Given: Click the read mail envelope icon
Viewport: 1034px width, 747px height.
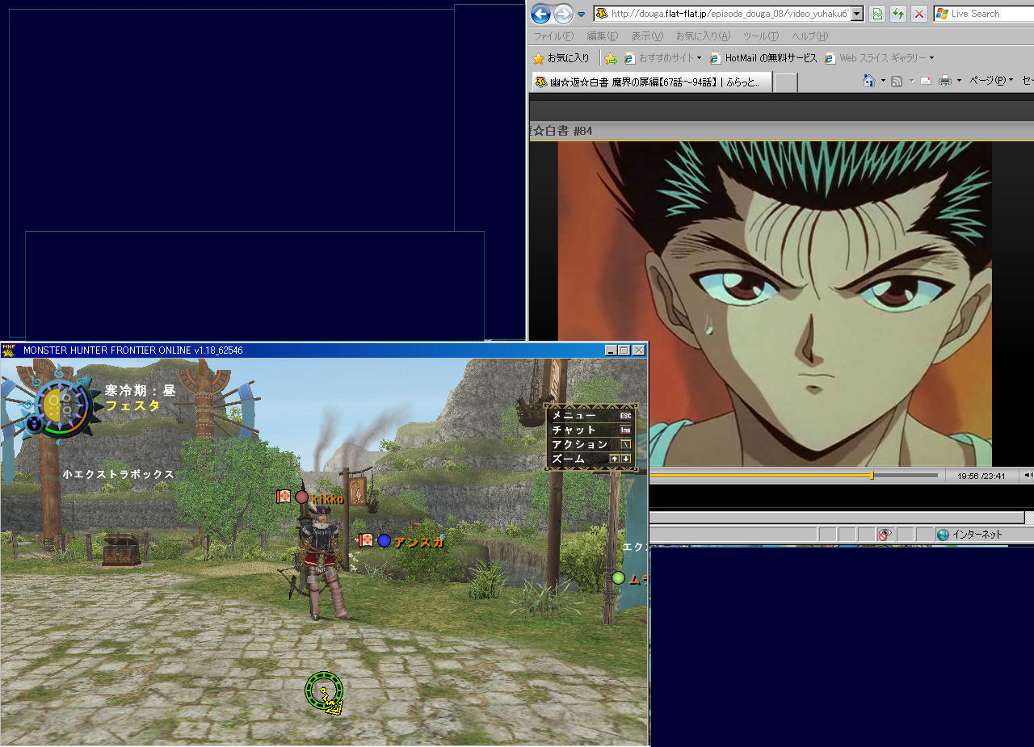Looking at the screenshot, I should (926, 81).
